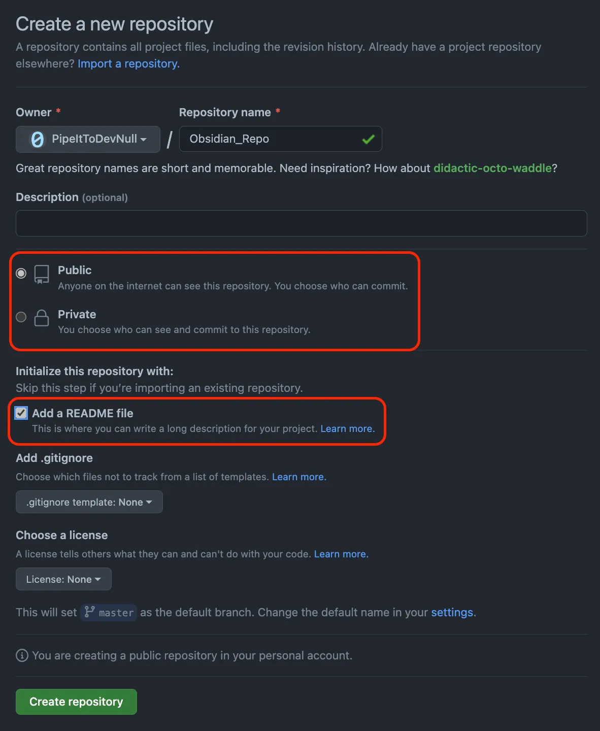
Task: Open the Import a repository link
Action: (x=128, y=63)
